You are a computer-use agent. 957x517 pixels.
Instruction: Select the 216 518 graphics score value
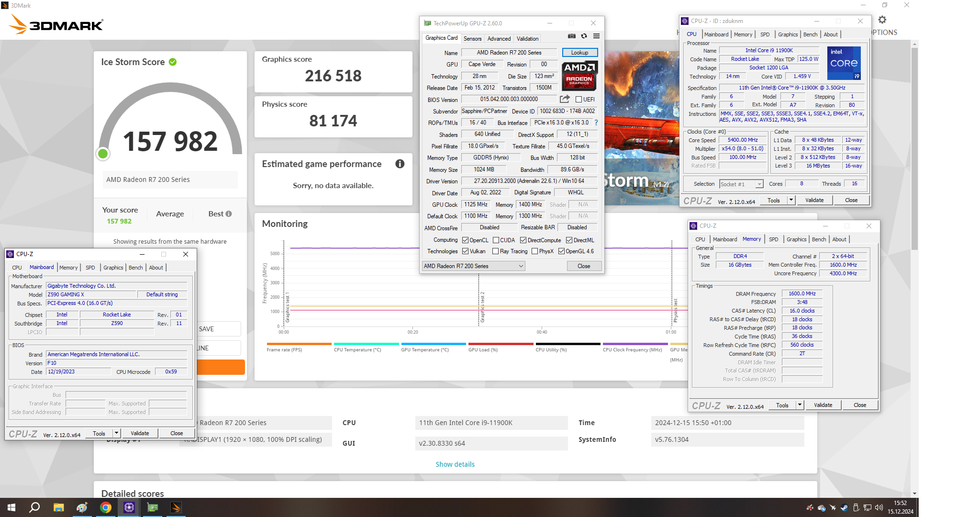[x=334, y=76]
